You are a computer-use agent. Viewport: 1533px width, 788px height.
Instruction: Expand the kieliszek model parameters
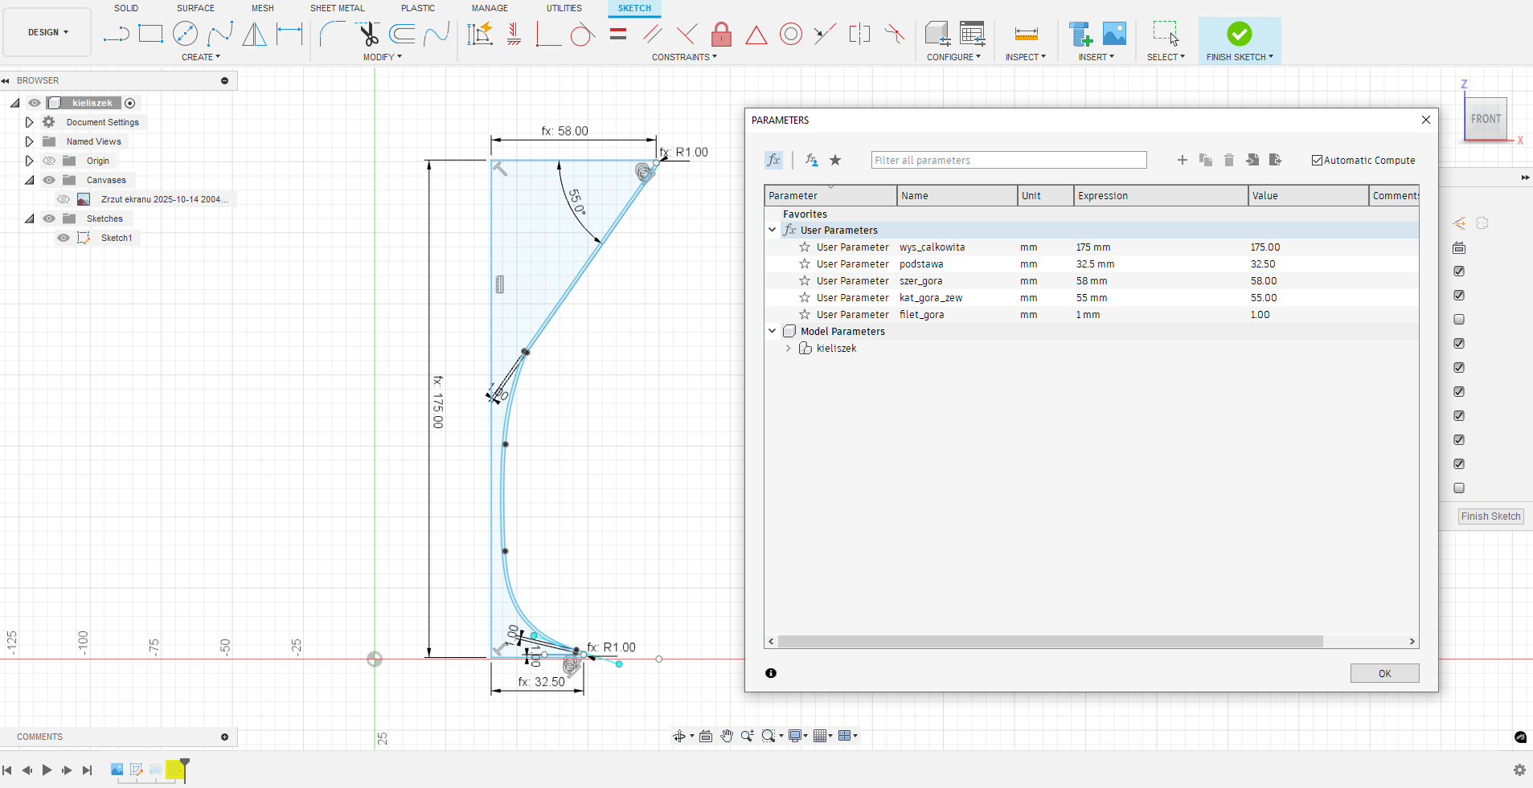788,349
